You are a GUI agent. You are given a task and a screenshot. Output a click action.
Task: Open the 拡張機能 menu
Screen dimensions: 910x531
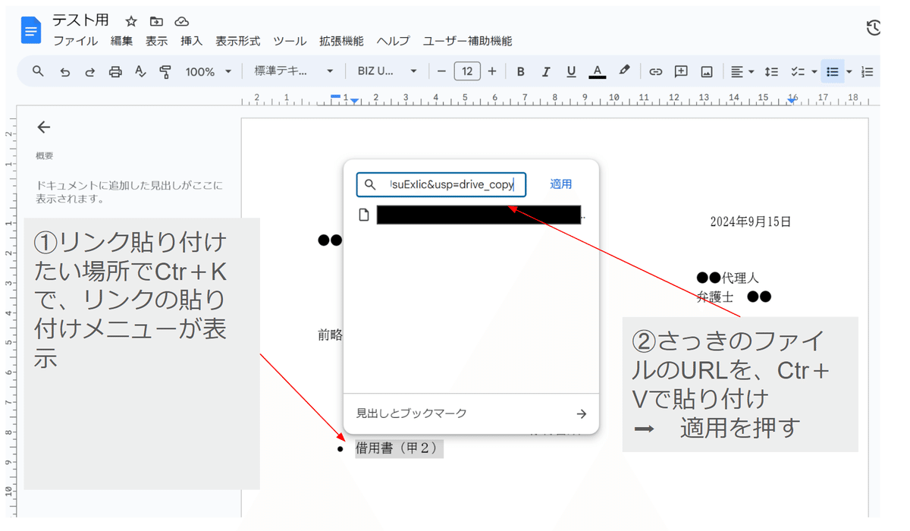(x=341, y=41)
